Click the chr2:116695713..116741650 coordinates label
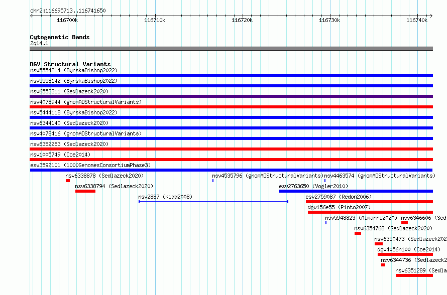Screen dimensions: 447x295 (68, 11)
